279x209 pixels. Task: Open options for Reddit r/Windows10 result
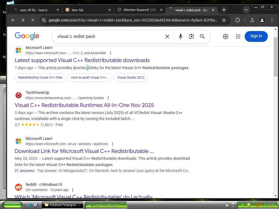pos(72,190)
